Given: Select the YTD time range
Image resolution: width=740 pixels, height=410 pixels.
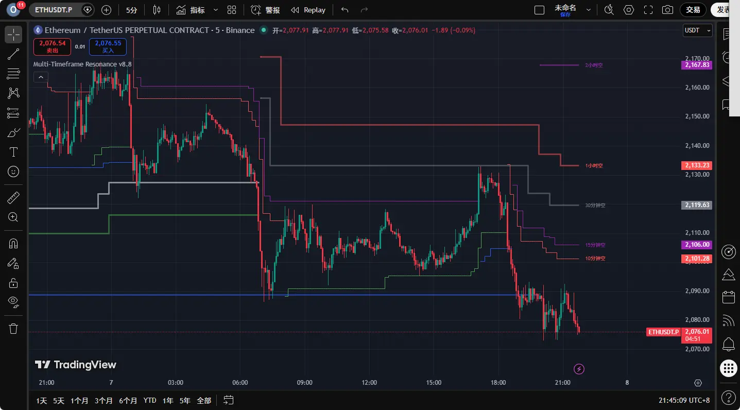Looking at the screenshot, I should (x=150, y=400).
